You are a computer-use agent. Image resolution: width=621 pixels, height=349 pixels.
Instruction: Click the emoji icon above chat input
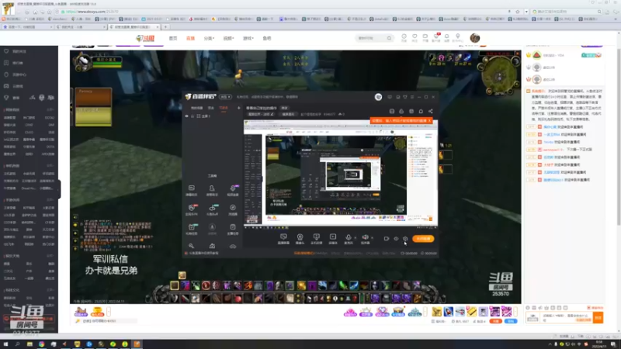pyautogui.click(x=528, y=307)
